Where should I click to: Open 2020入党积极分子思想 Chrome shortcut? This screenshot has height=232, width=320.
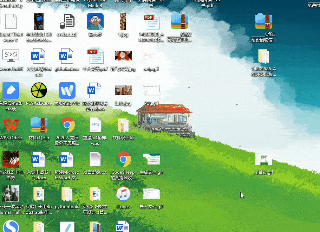click(x=67, y=124)
